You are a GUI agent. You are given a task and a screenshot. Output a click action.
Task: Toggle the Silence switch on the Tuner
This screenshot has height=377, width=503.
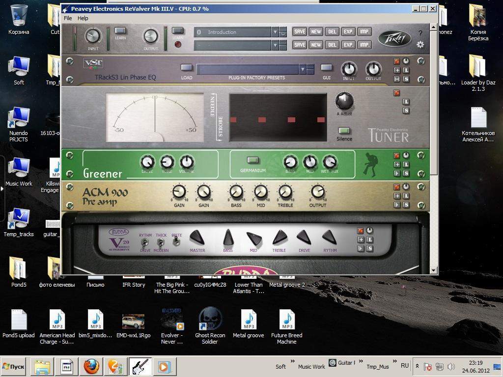click(344, 131)
